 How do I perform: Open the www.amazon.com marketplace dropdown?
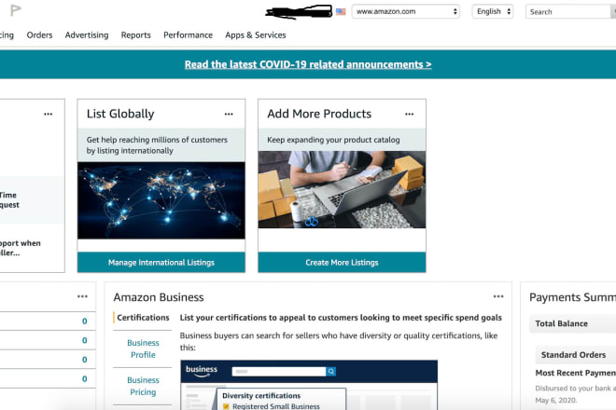point(405,12)
